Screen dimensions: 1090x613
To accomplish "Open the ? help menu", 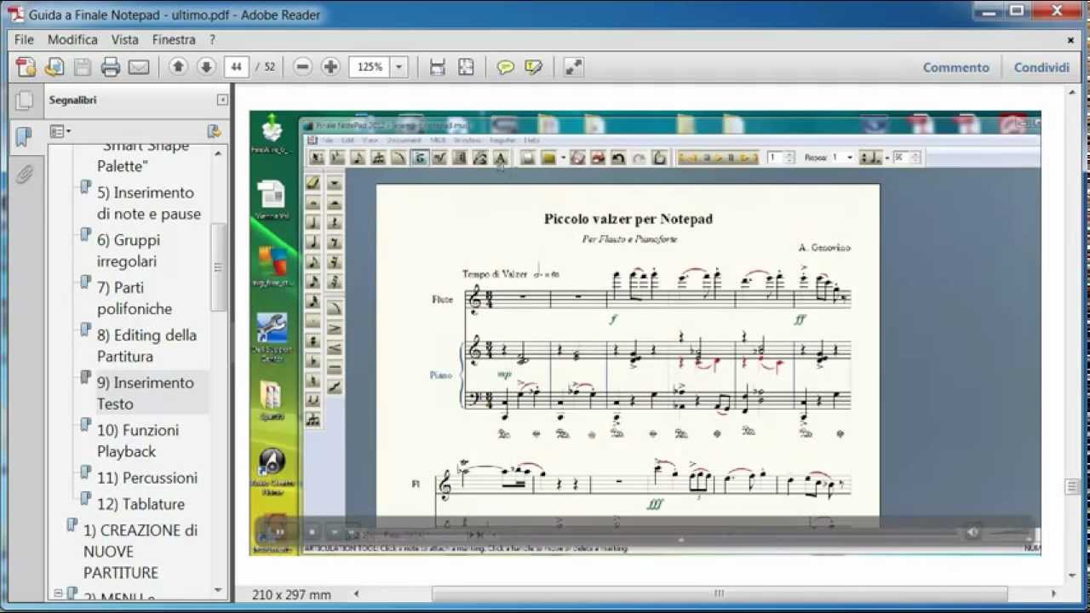I will point(212,39).
